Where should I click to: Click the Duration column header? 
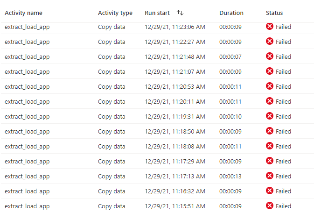click(231, 13)
